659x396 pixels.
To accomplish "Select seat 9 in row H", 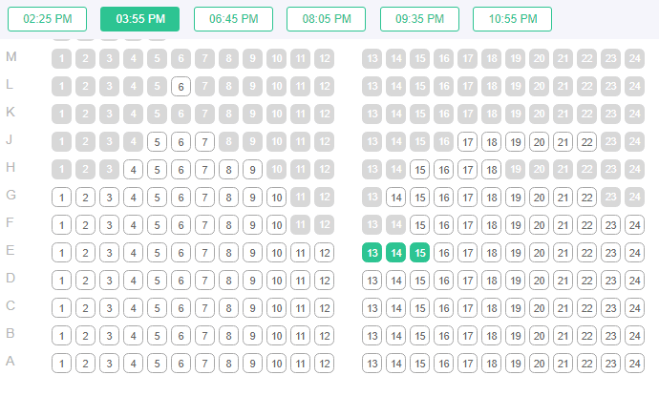I will coord(253,170).
